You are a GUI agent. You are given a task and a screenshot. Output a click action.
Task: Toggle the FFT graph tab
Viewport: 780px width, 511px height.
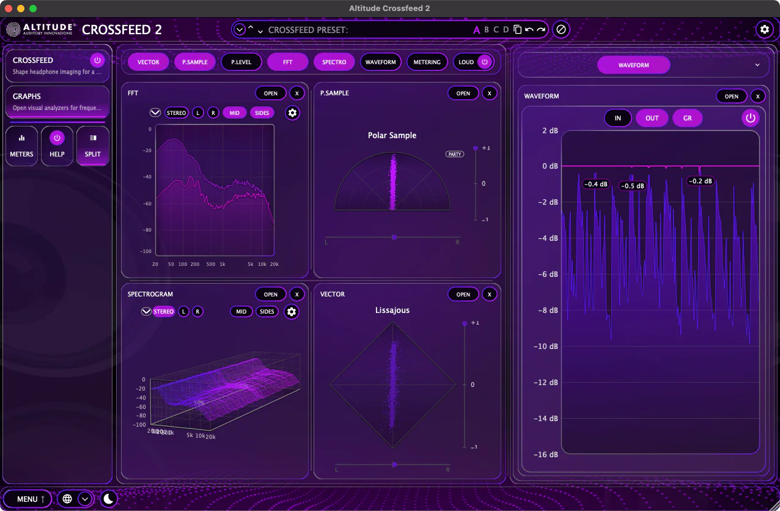[x=288, y=62]
